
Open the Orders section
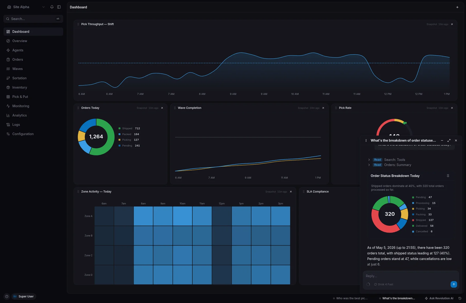[x=33, y=59]
